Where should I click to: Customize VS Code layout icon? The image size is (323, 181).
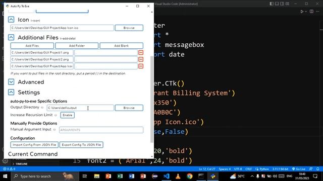tap(287, 4)
